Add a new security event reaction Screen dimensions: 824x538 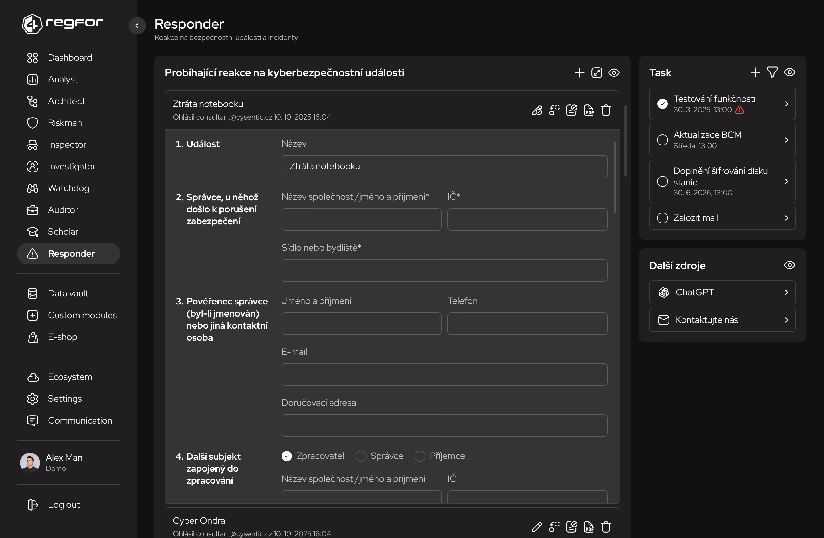tap(579, 73)
